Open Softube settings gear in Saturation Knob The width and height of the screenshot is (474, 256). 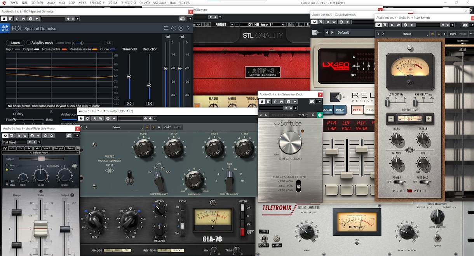point(313,115)
